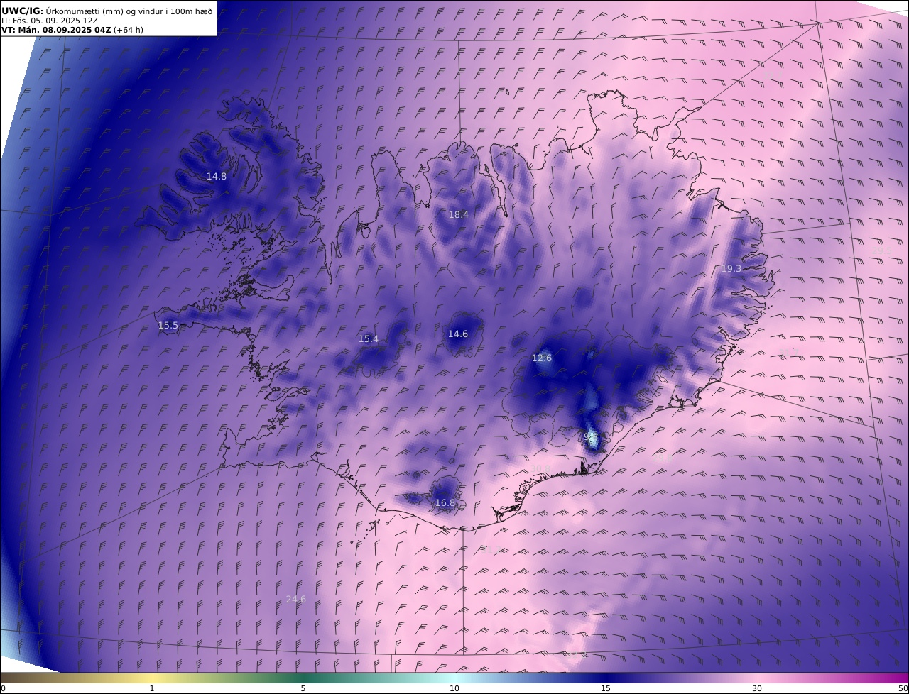The image size is (909, 694).
Task: Click the 15.4 value in the central highlands
Action: pos(369,338)
